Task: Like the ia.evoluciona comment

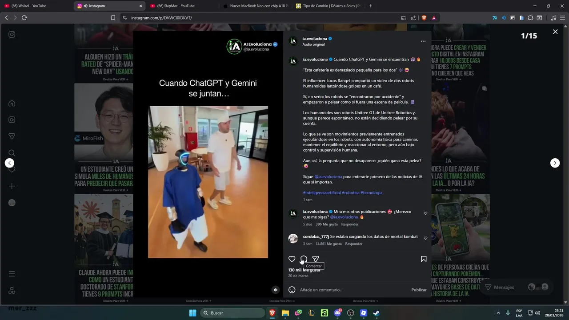Action: click(x=425, y=213)
